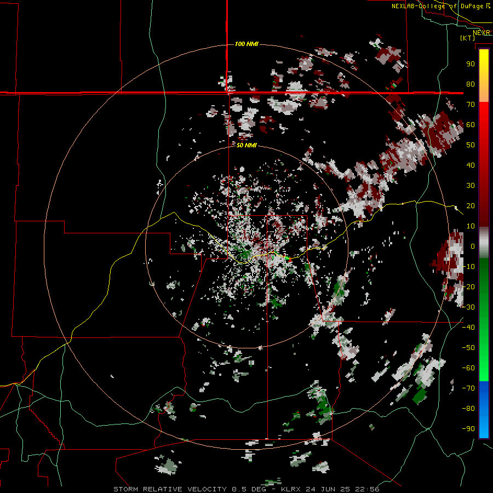Screen dimensions: 493x493
Task: Click the "100 NMI" range ring label
Action: [246, 44]
